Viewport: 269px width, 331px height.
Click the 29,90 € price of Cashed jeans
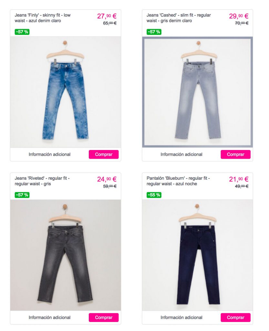coord(239,16)
